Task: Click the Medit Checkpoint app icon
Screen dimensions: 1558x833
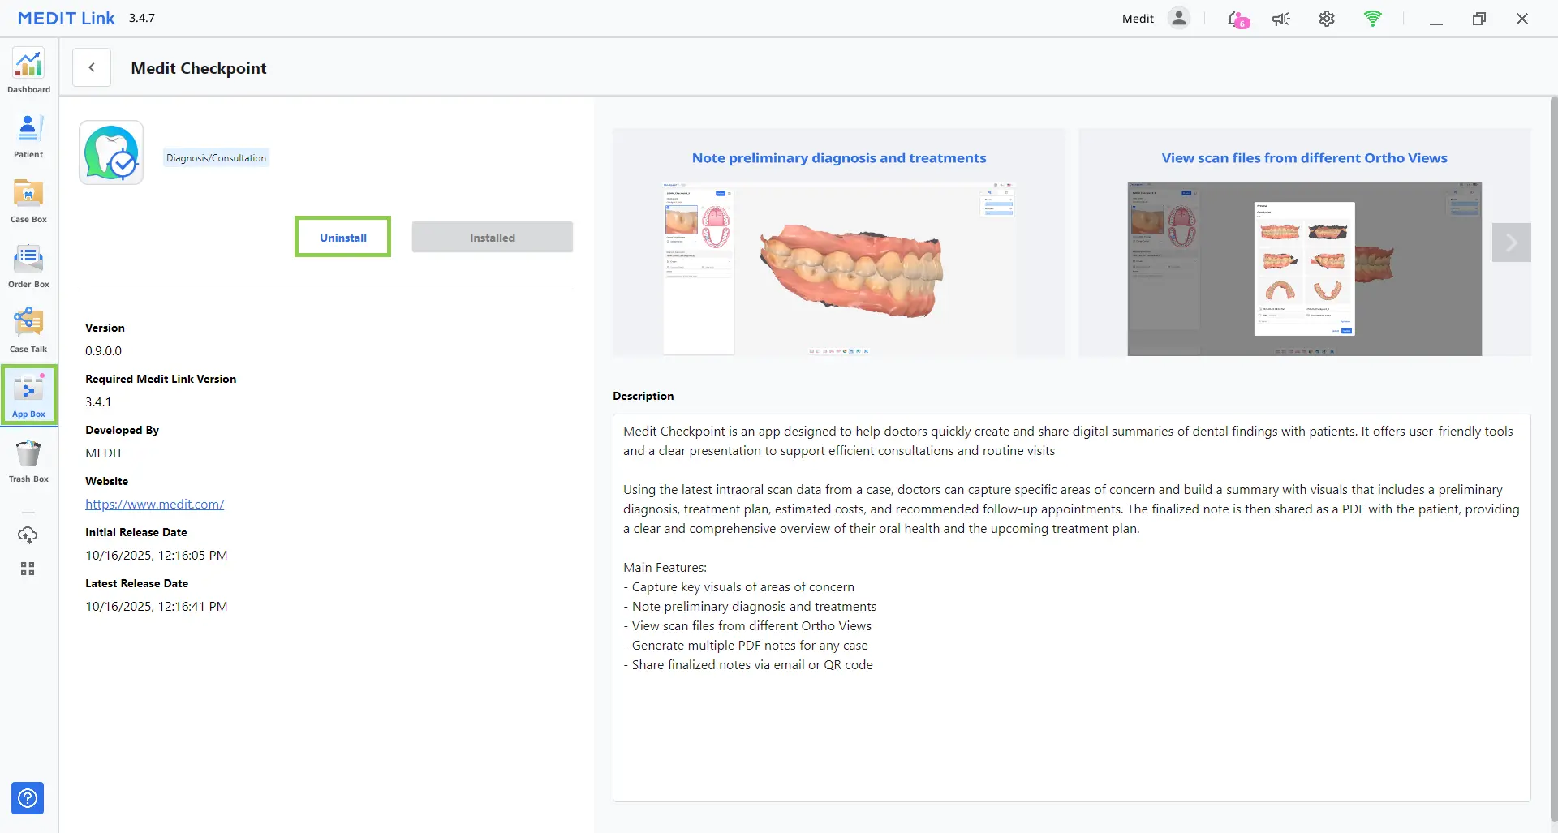Action: tap(111, 152)
